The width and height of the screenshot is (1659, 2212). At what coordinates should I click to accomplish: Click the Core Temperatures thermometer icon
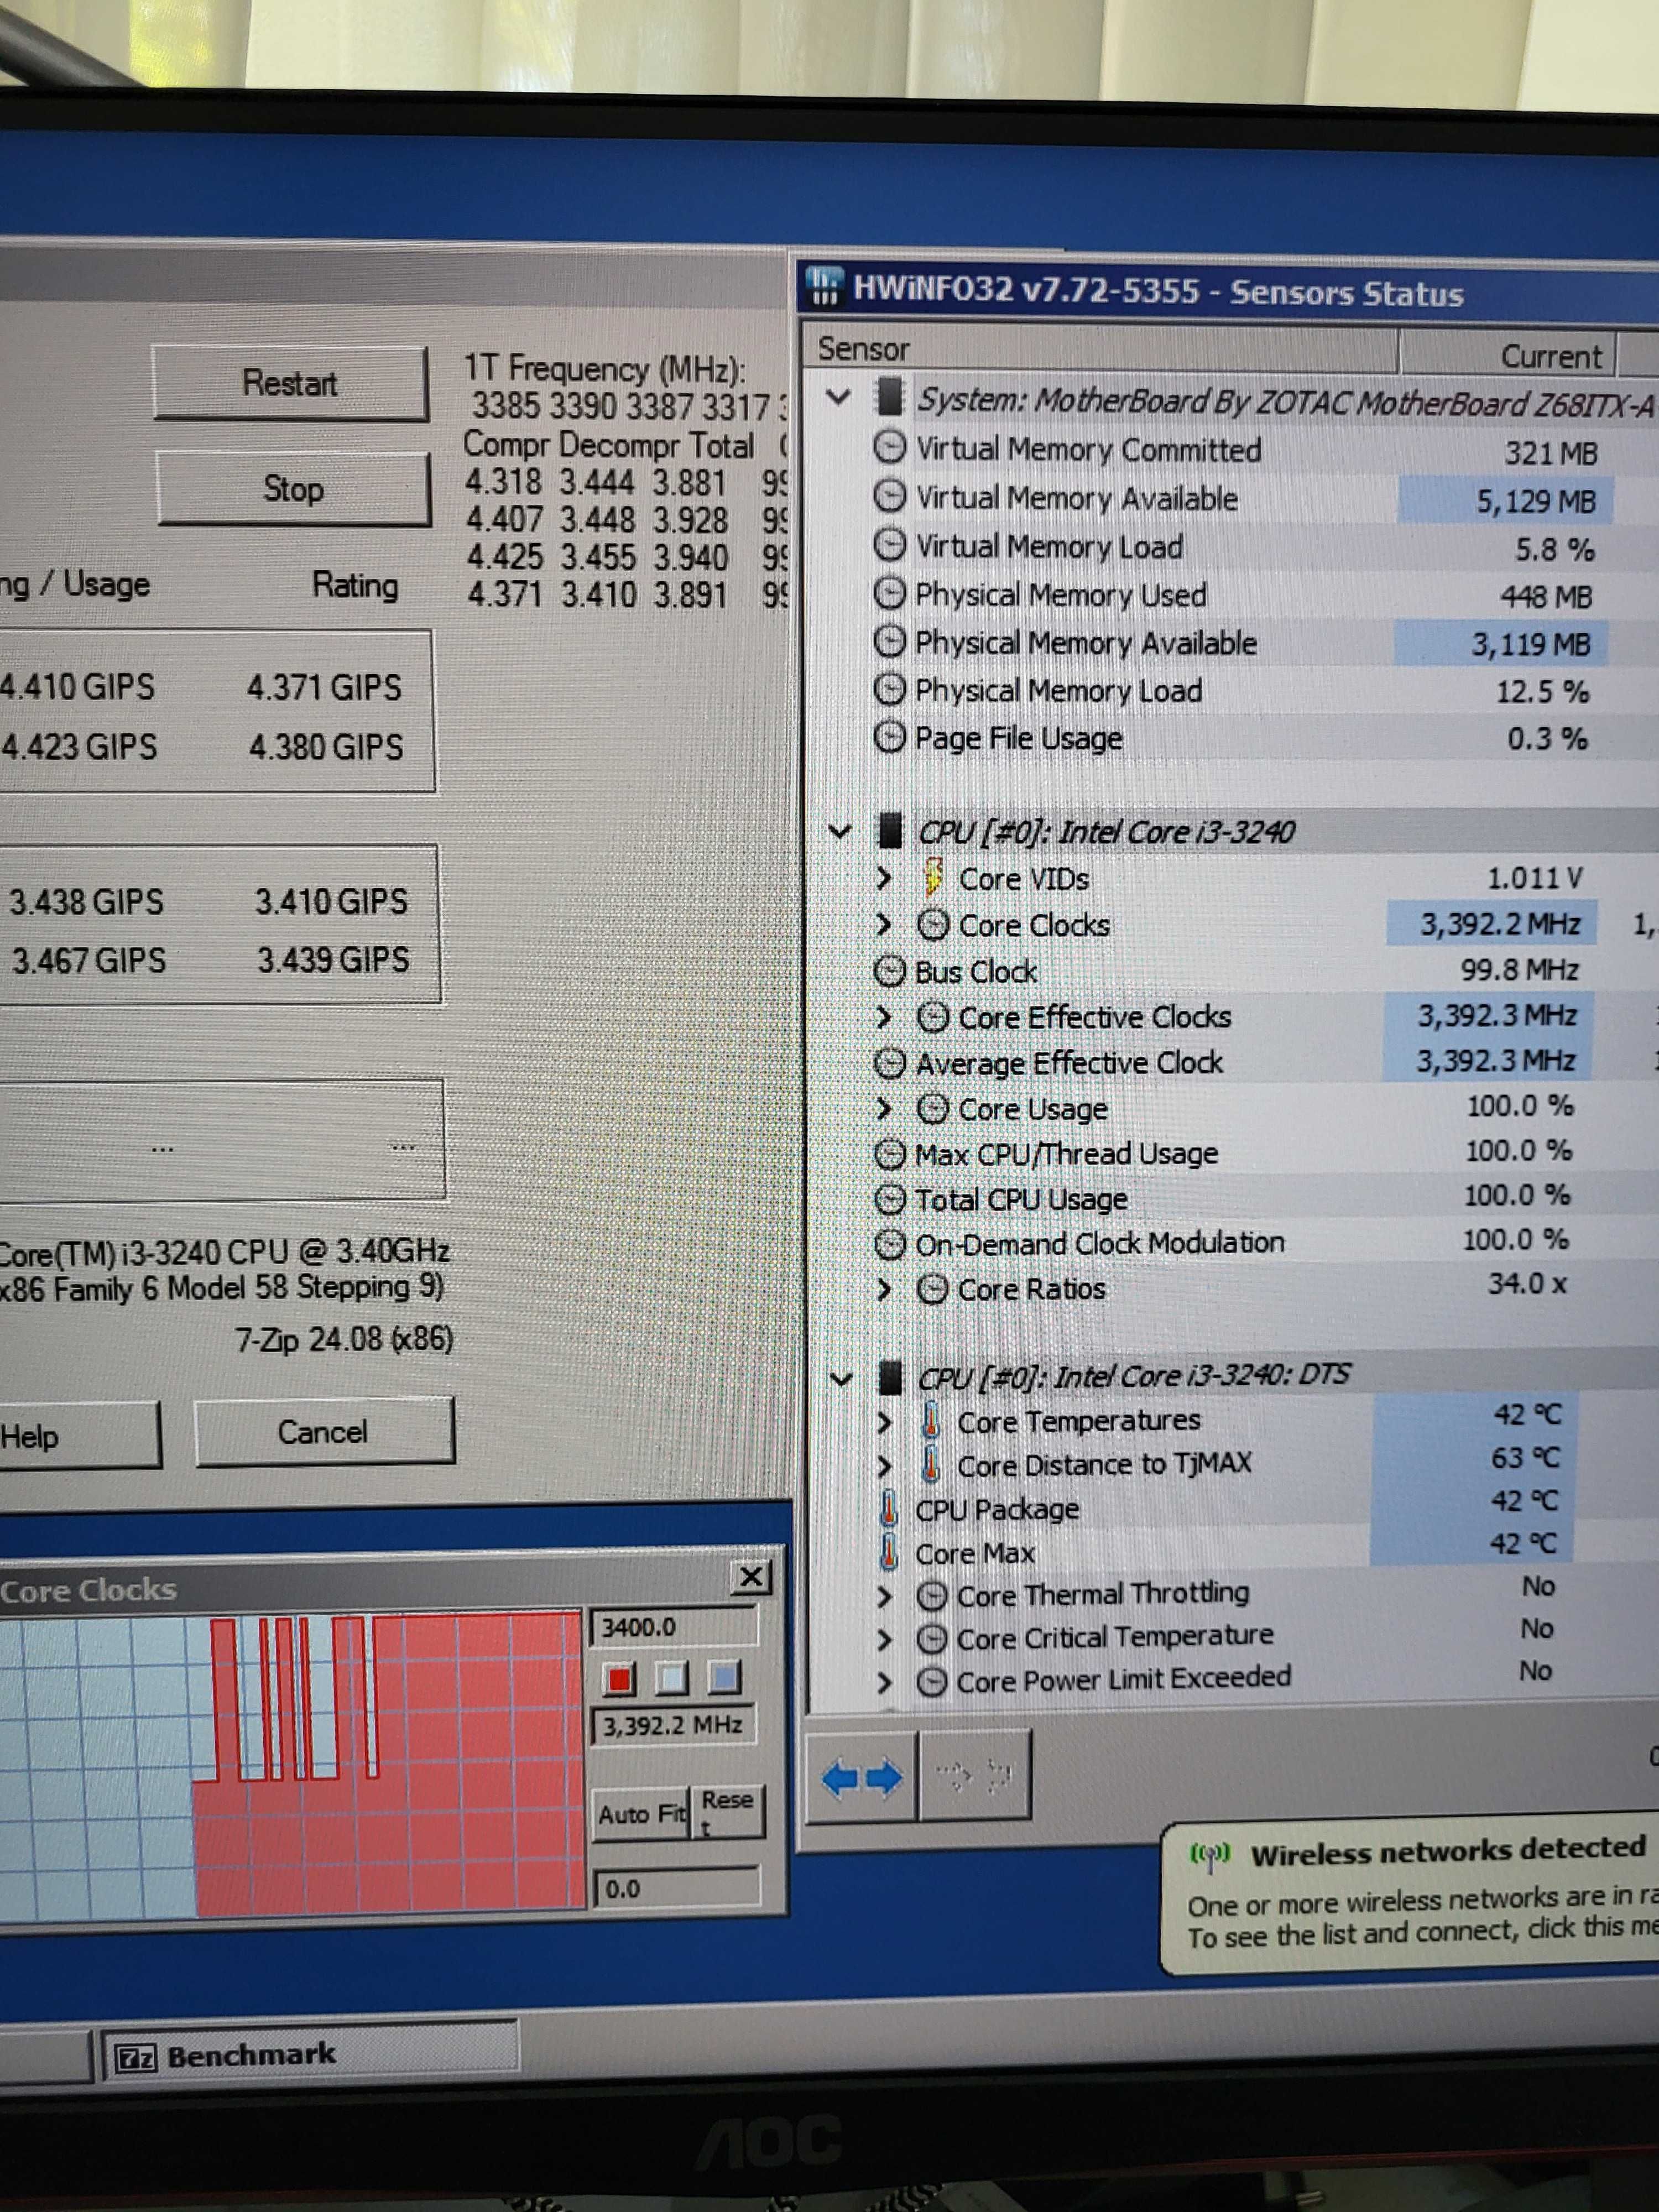(931, 1420)
